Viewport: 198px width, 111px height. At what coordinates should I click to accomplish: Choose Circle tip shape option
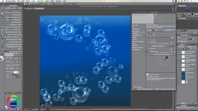click(x=155, y=30)
